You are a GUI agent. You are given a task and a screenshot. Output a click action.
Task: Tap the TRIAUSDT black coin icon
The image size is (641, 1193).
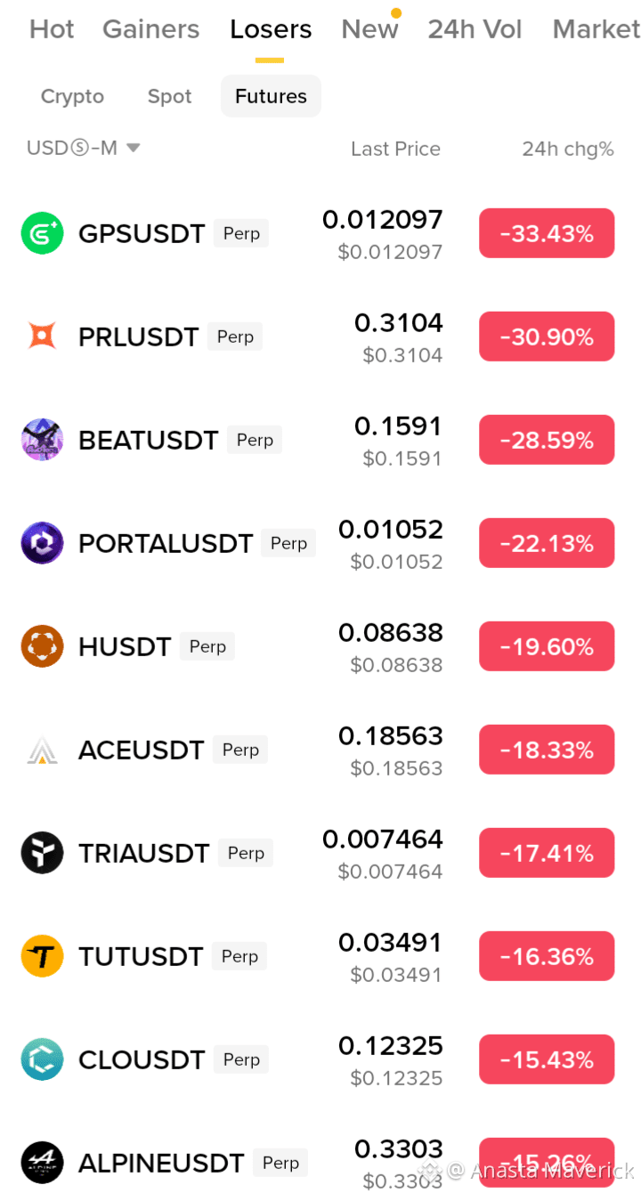click(x=42, y=853)
